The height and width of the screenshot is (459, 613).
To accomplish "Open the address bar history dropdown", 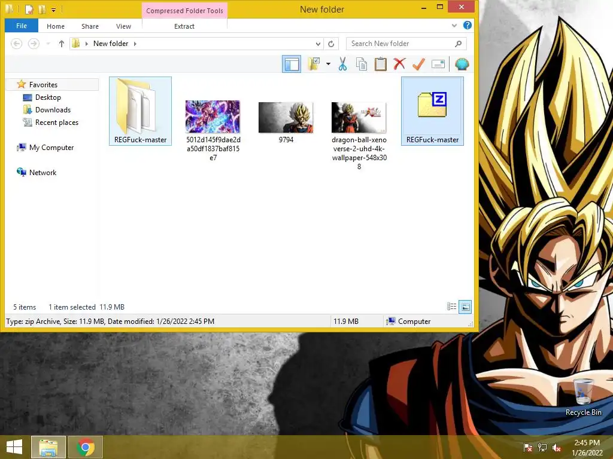I will click(x=318, y=44).
